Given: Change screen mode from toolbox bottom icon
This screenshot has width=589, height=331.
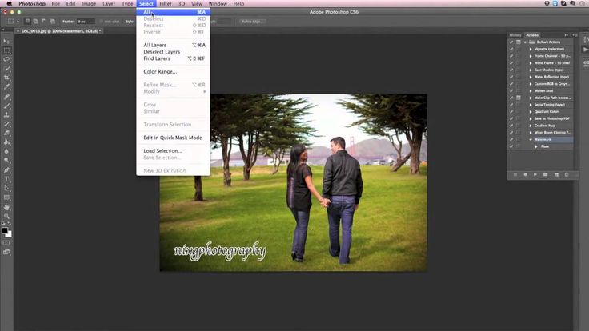Looking at the screenshot, I should pyautogui.click(x=6, y=253).
